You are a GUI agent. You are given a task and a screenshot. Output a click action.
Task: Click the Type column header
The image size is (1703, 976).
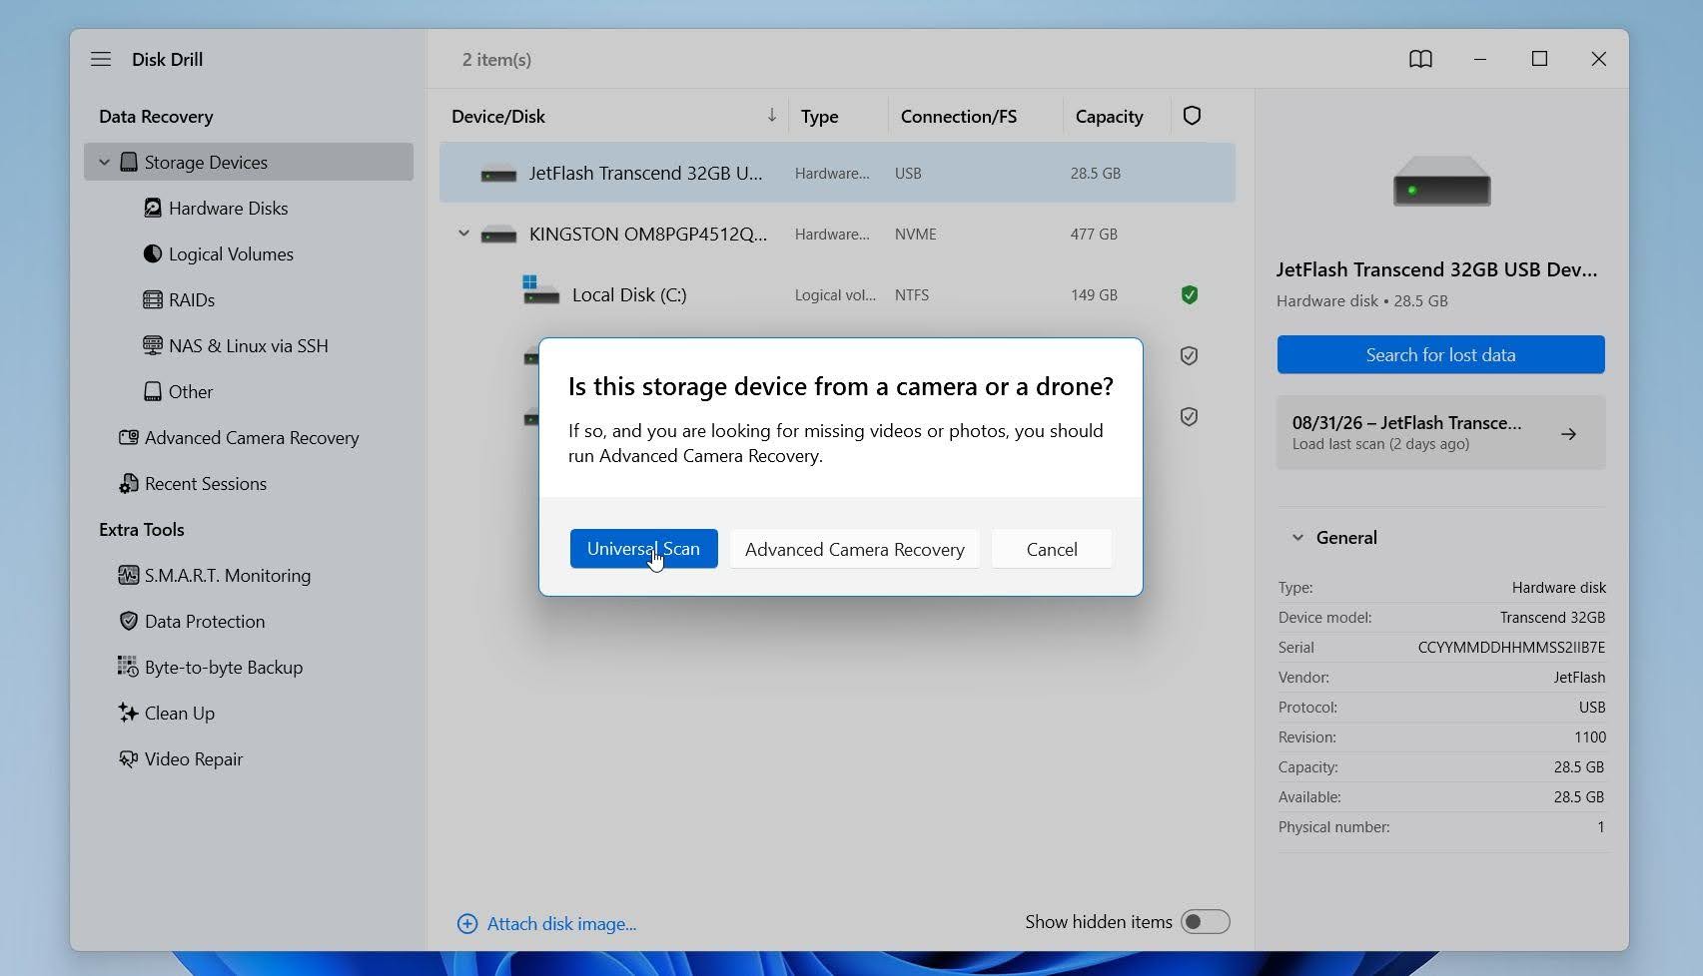[820, 116]
